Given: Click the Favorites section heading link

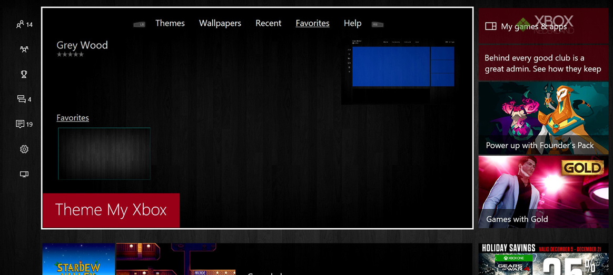Looking at the screenshot, I should coord(73,117).
